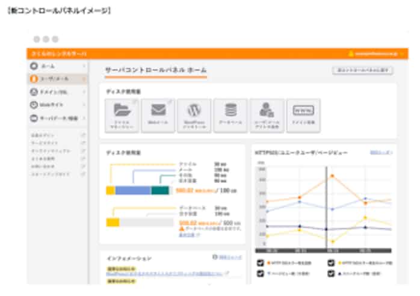
Task: Expand the domain/SSL sidebar chevron
Action: point(84,92)
